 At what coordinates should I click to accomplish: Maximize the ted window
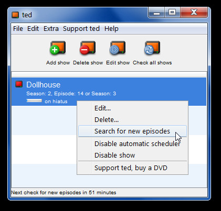(x=172, y=12)
